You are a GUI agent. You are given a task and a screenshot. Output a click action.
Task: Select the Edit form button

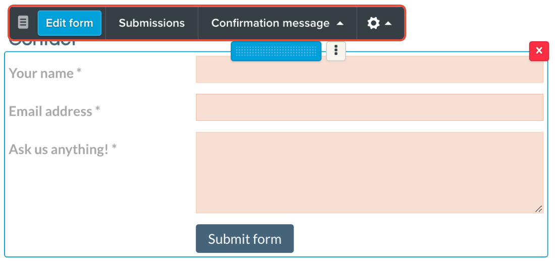point(70,23)
